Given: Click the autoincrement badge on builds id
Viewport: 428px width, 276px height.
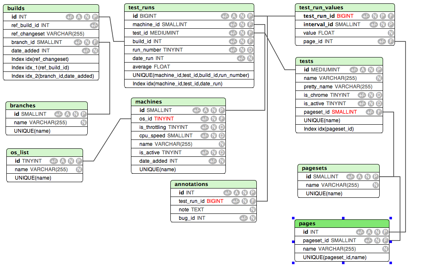Looking at the screenshot, I should pos(79,17).
